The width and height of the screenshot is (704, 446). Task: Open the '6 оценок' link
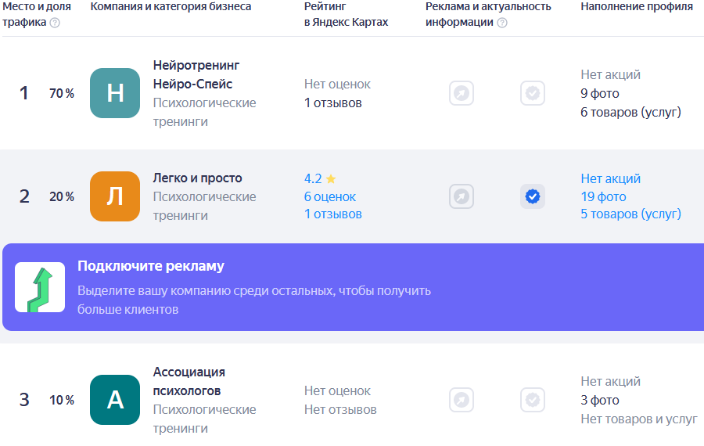point(330,196)
